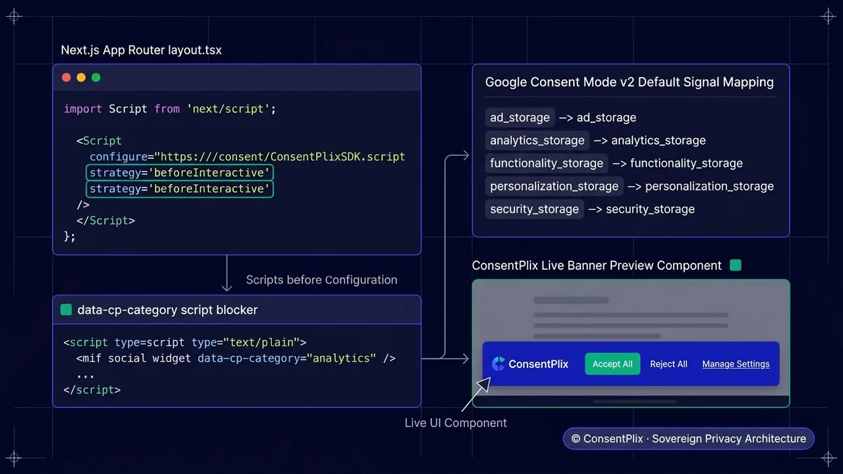The image size is (843, 474).
Task: Click the Google Consent Mode v2 heading
Action: click(x=629, y=82)
